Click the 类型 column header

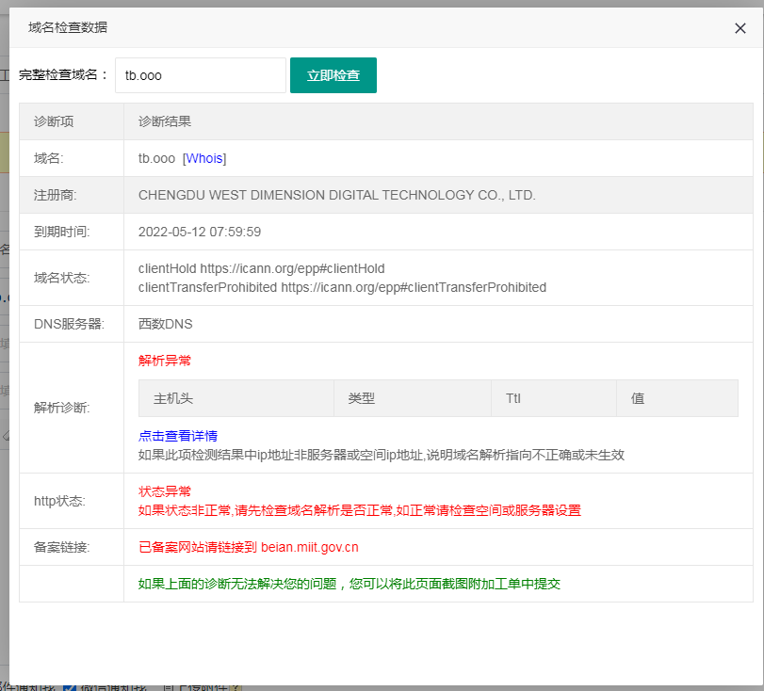pos(362,398)
